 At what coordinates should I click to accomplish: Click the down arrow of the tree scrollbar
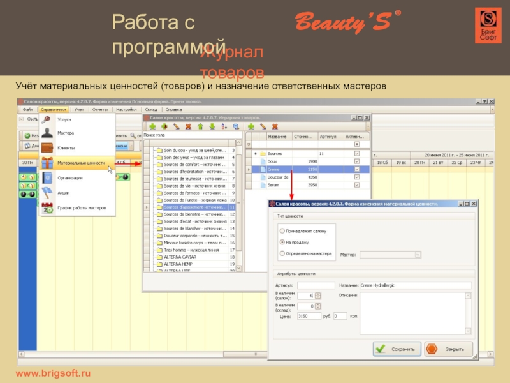(x=238, y=268)
